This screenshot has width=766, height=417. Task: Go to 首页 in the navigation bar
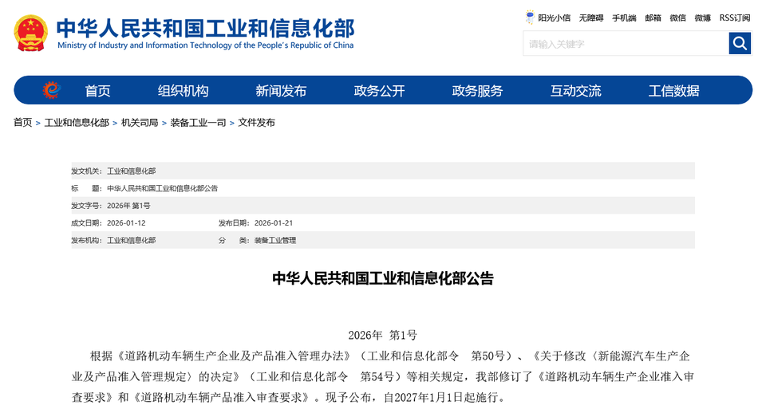coord(97,91)
